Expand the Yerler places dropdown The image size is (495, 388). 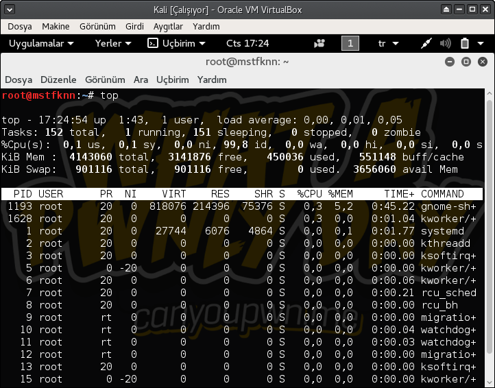pyautogui.click(x=113, y=43)
